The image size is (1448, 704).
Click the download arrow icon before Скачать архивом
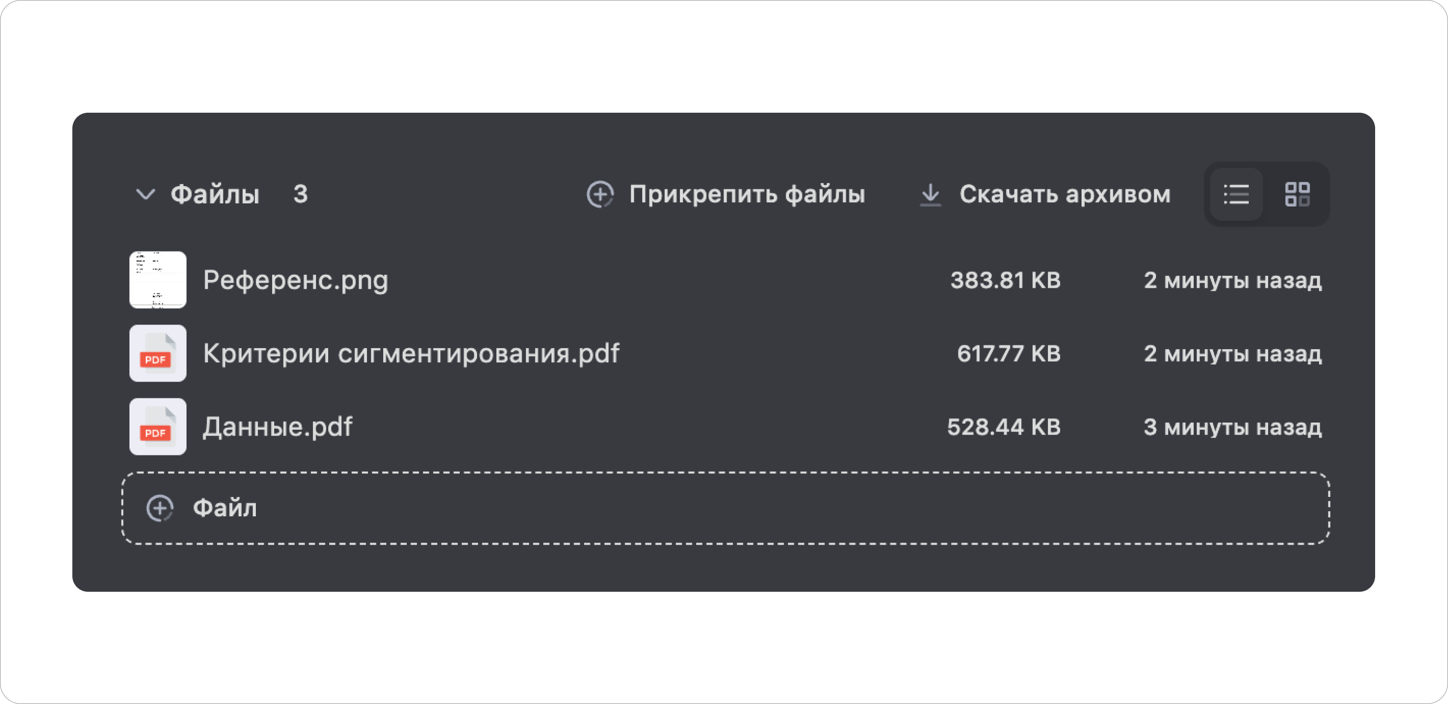click(x=931, y=195)
